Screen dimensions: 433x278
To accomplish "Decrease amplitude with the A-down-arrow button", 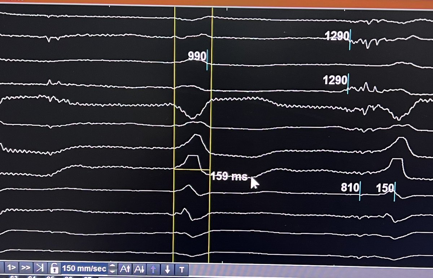I will (139, 269).
